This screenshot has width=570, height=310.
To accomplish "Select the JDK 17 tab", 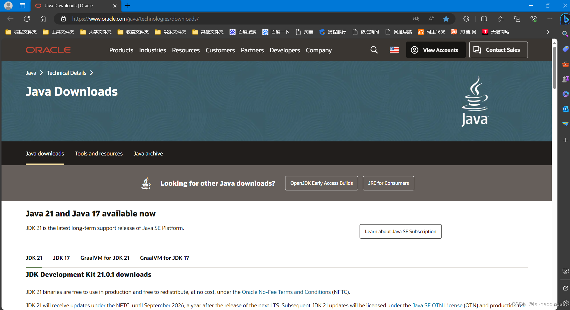I will click(61, 258).
